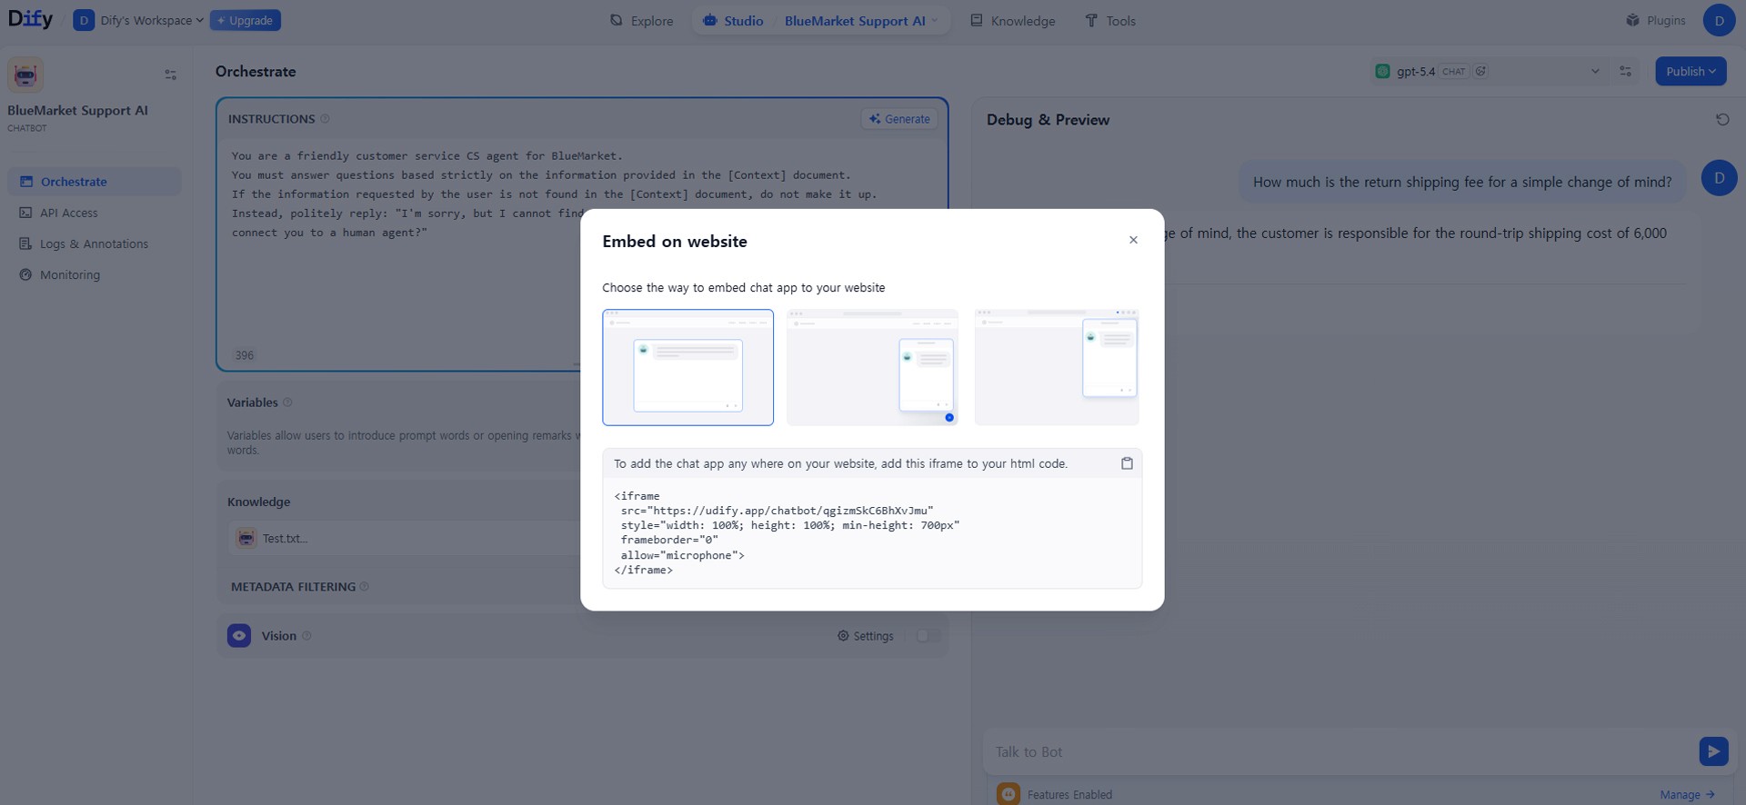Open the gpt-5.4 model selector dropdown
Viewport: 1746px width, 805px height.
click(x=1488, y=72)
